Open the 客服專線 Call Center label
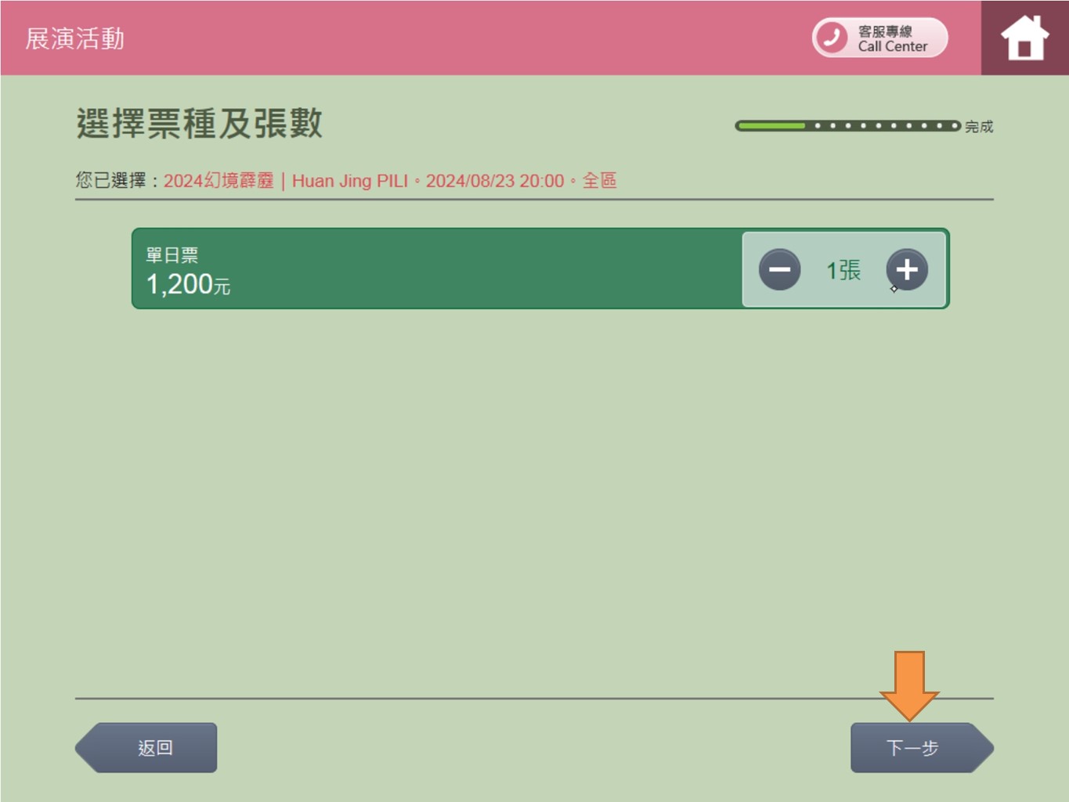This screenshot has height=802, width=1069. (x=892, y=38)
